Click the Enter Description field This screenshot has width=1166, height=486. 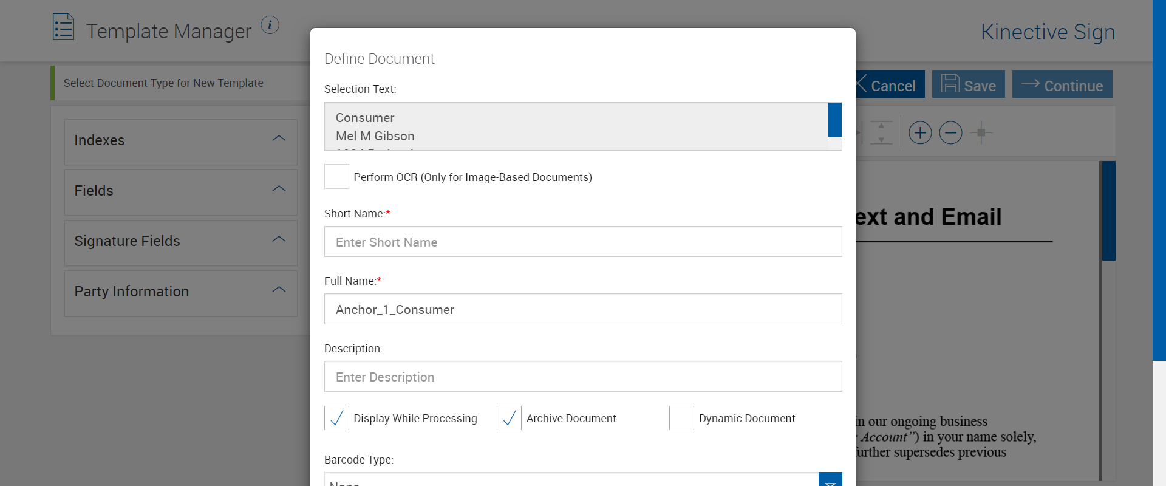click(582, 377)
